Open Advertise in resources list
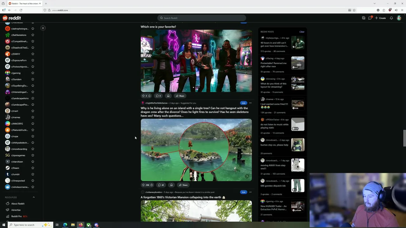 16,210
